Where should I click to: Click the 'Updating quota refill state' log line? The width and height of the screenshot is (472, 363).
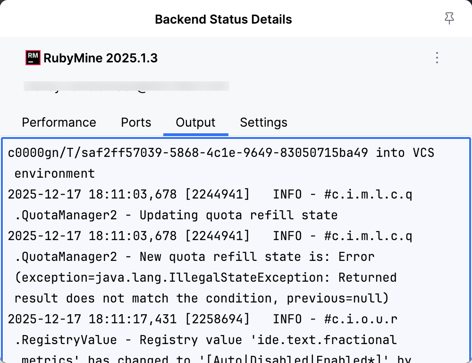pyautogui.click(x=176, y=215)
